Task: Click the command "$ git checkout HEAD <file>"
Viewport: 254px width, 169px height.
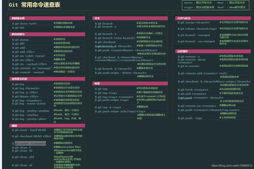Action: (31, 136)
